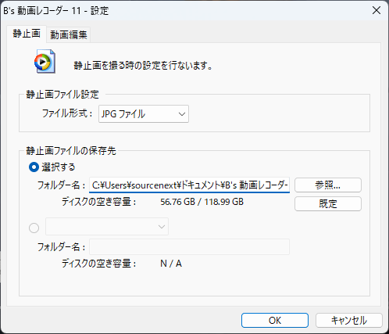The image size is (389, 334).
Task: Click the N / A disk capacity text
Action: pos(171,264)
